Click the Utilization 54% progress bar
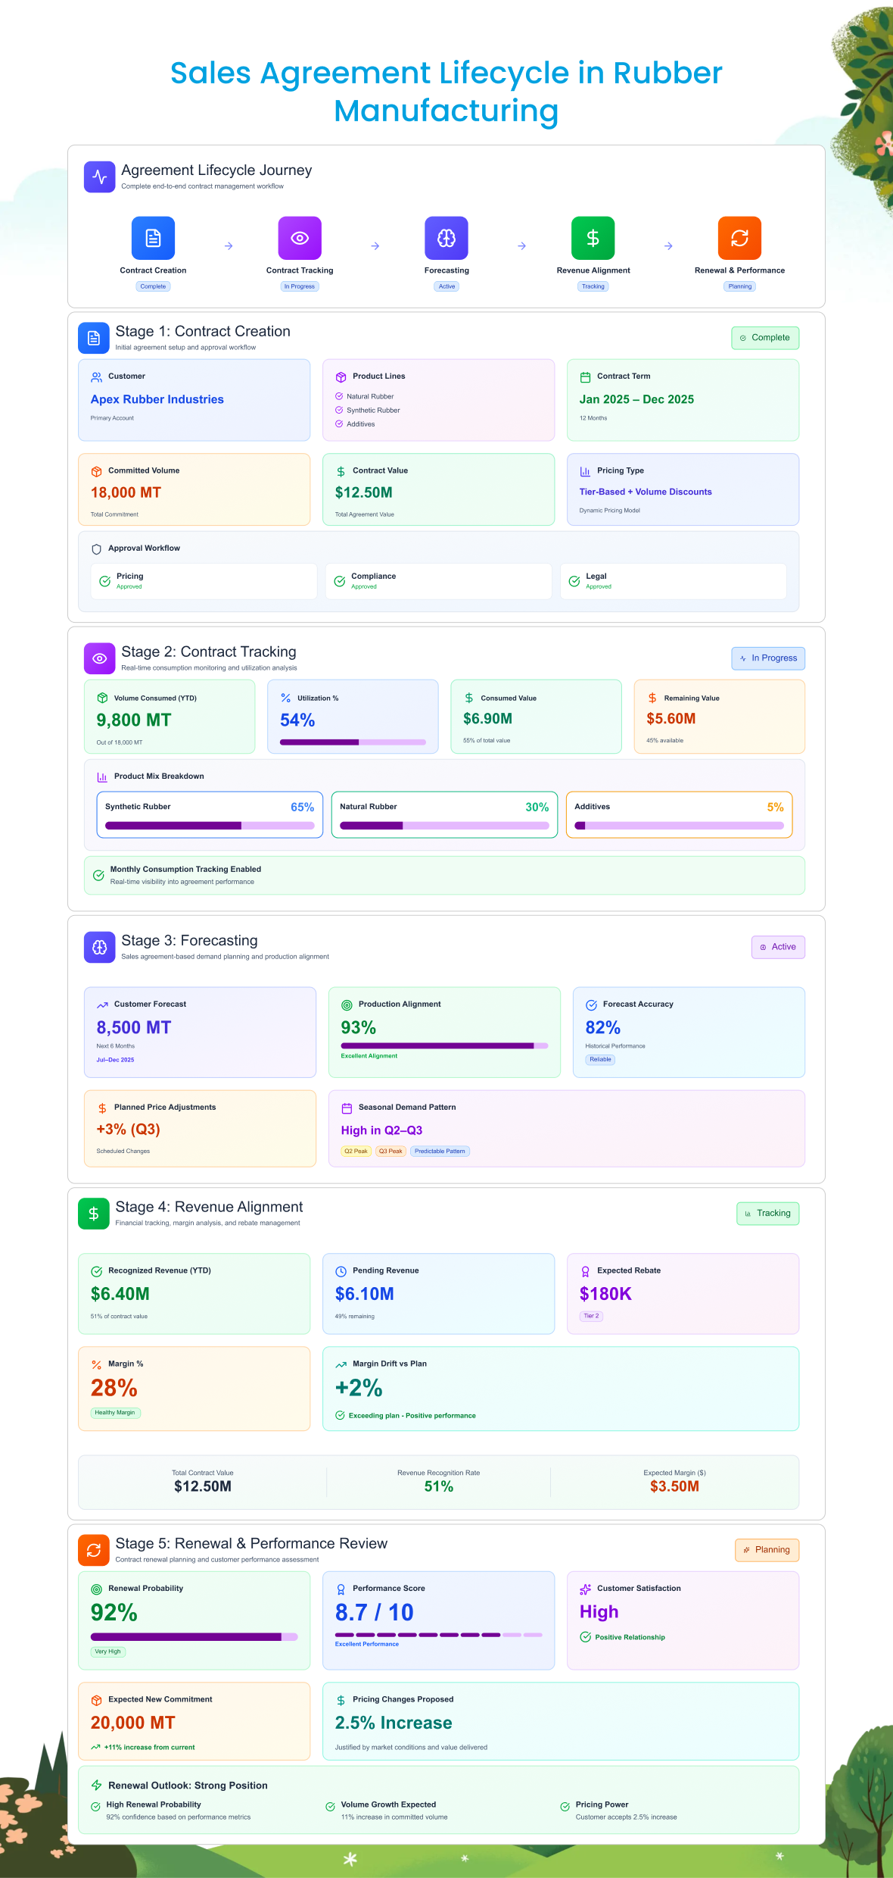Image resolution: width=893 pixels, height=1878 pixels. 353,742
